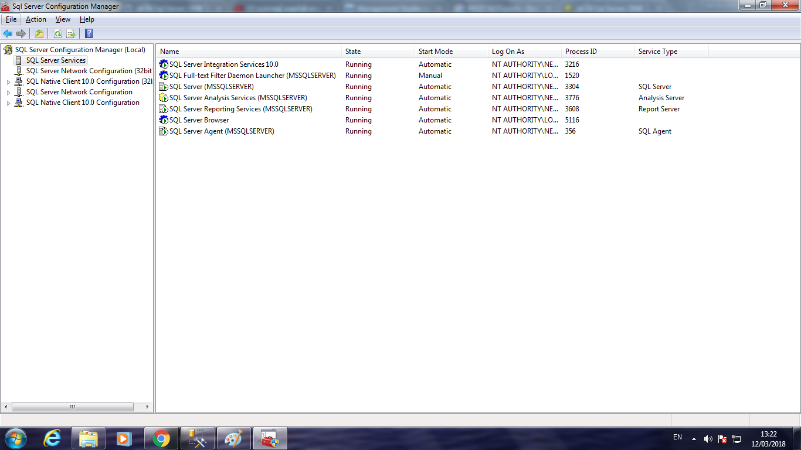801x450 pixels.
Task: Click the Action Center flag tray icon
Action: pyautogui.click(x=722, y=438)
